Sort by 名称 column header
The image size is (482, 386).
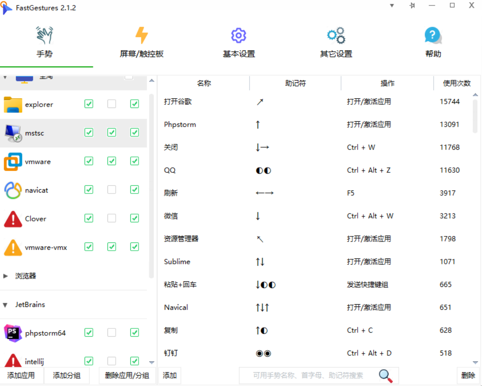[204, 83]
